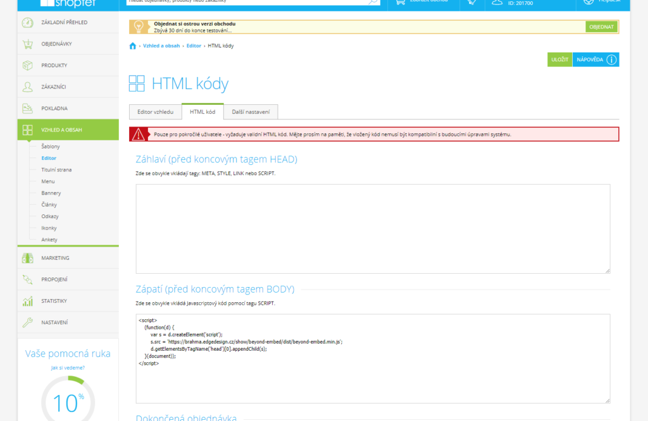Viewport: 648px width, 421px height.
Task: Focus the Záhlaví HEAD code text area
Action: (373, 229)
